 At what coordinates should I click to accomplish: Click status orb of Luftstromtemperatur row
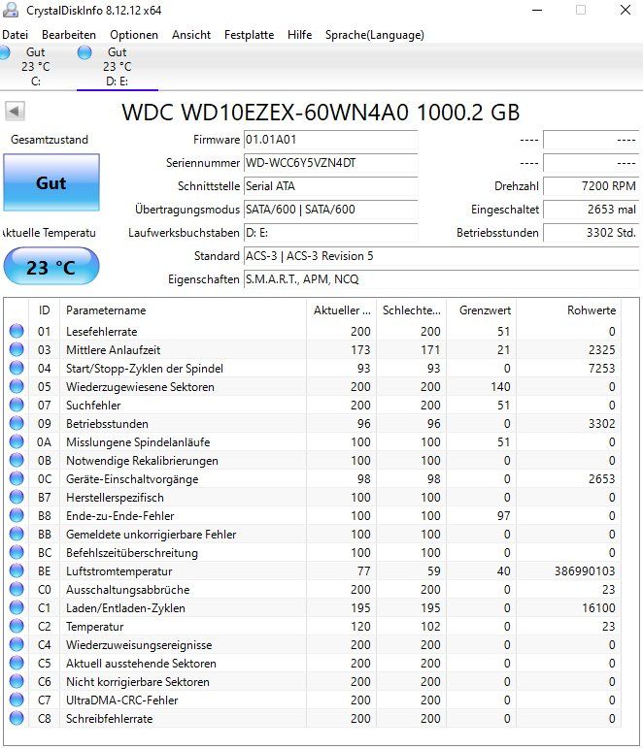tap(17, 570)
